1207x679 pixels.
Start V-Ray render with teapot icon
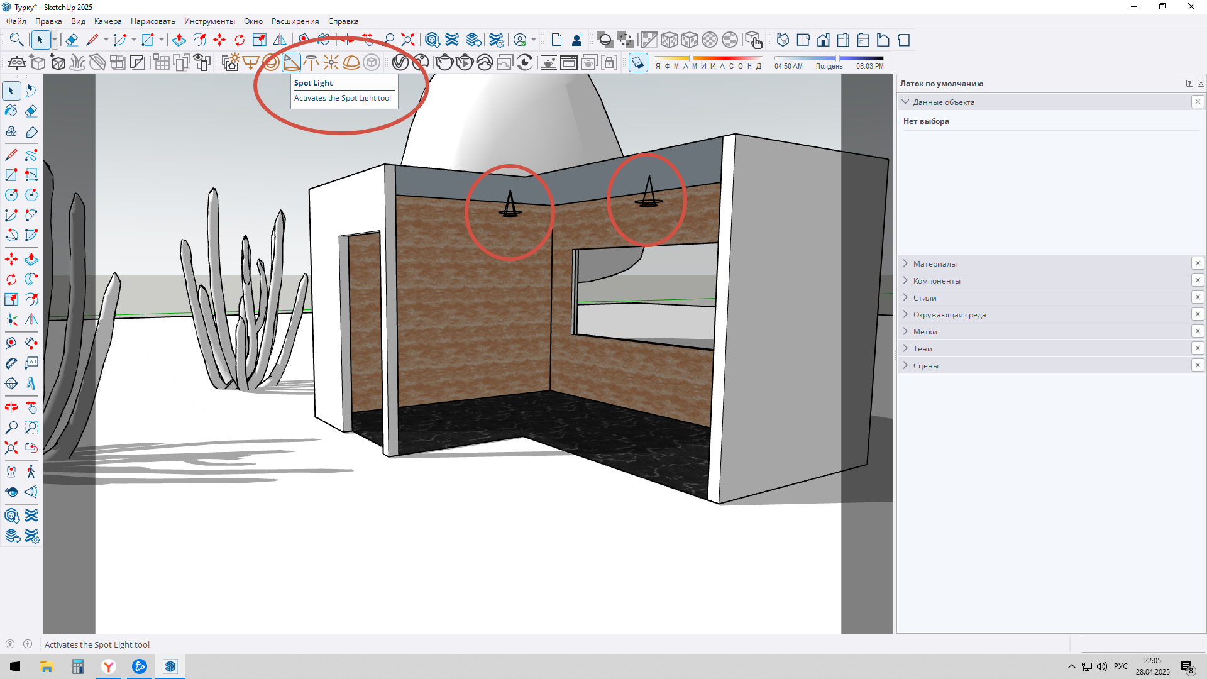444,62
